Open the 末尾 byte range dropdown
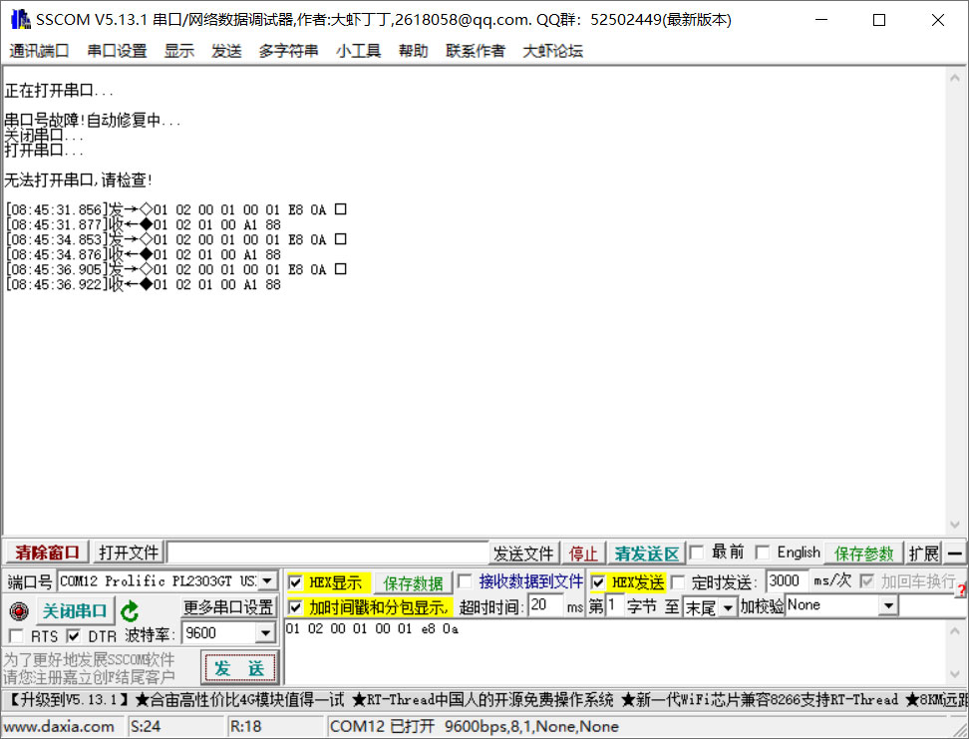This screenshot has width=969, height=739. click(728, 607)
